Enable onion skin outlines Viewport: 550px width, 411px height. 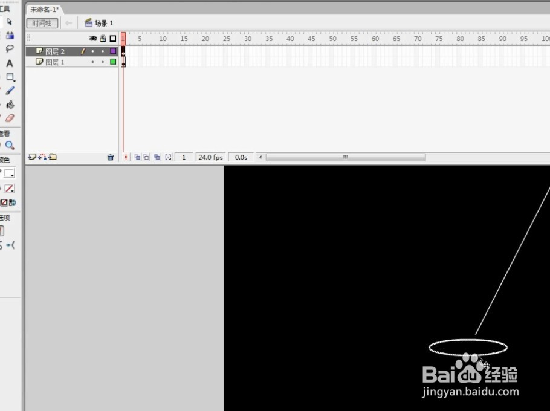[x=146, y=158]
